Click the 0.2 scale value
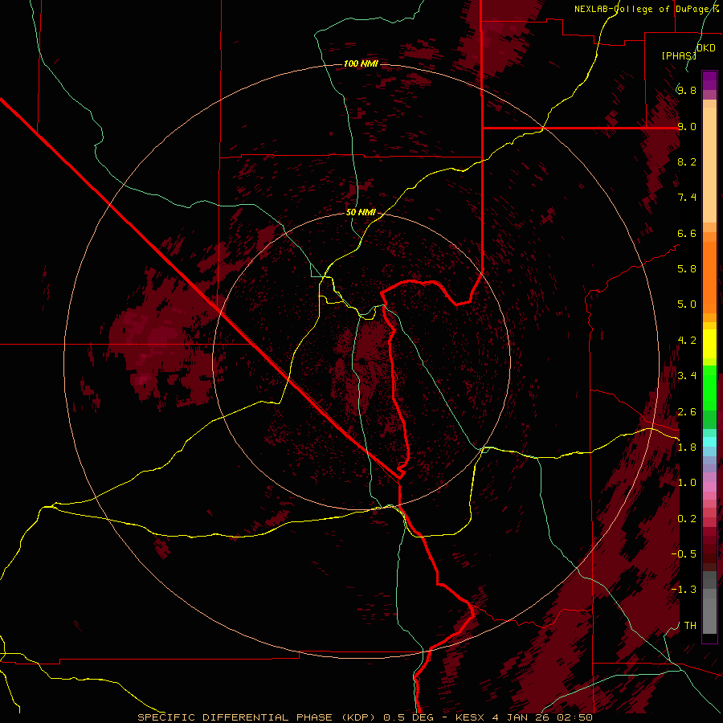 [x=687, y=519]
